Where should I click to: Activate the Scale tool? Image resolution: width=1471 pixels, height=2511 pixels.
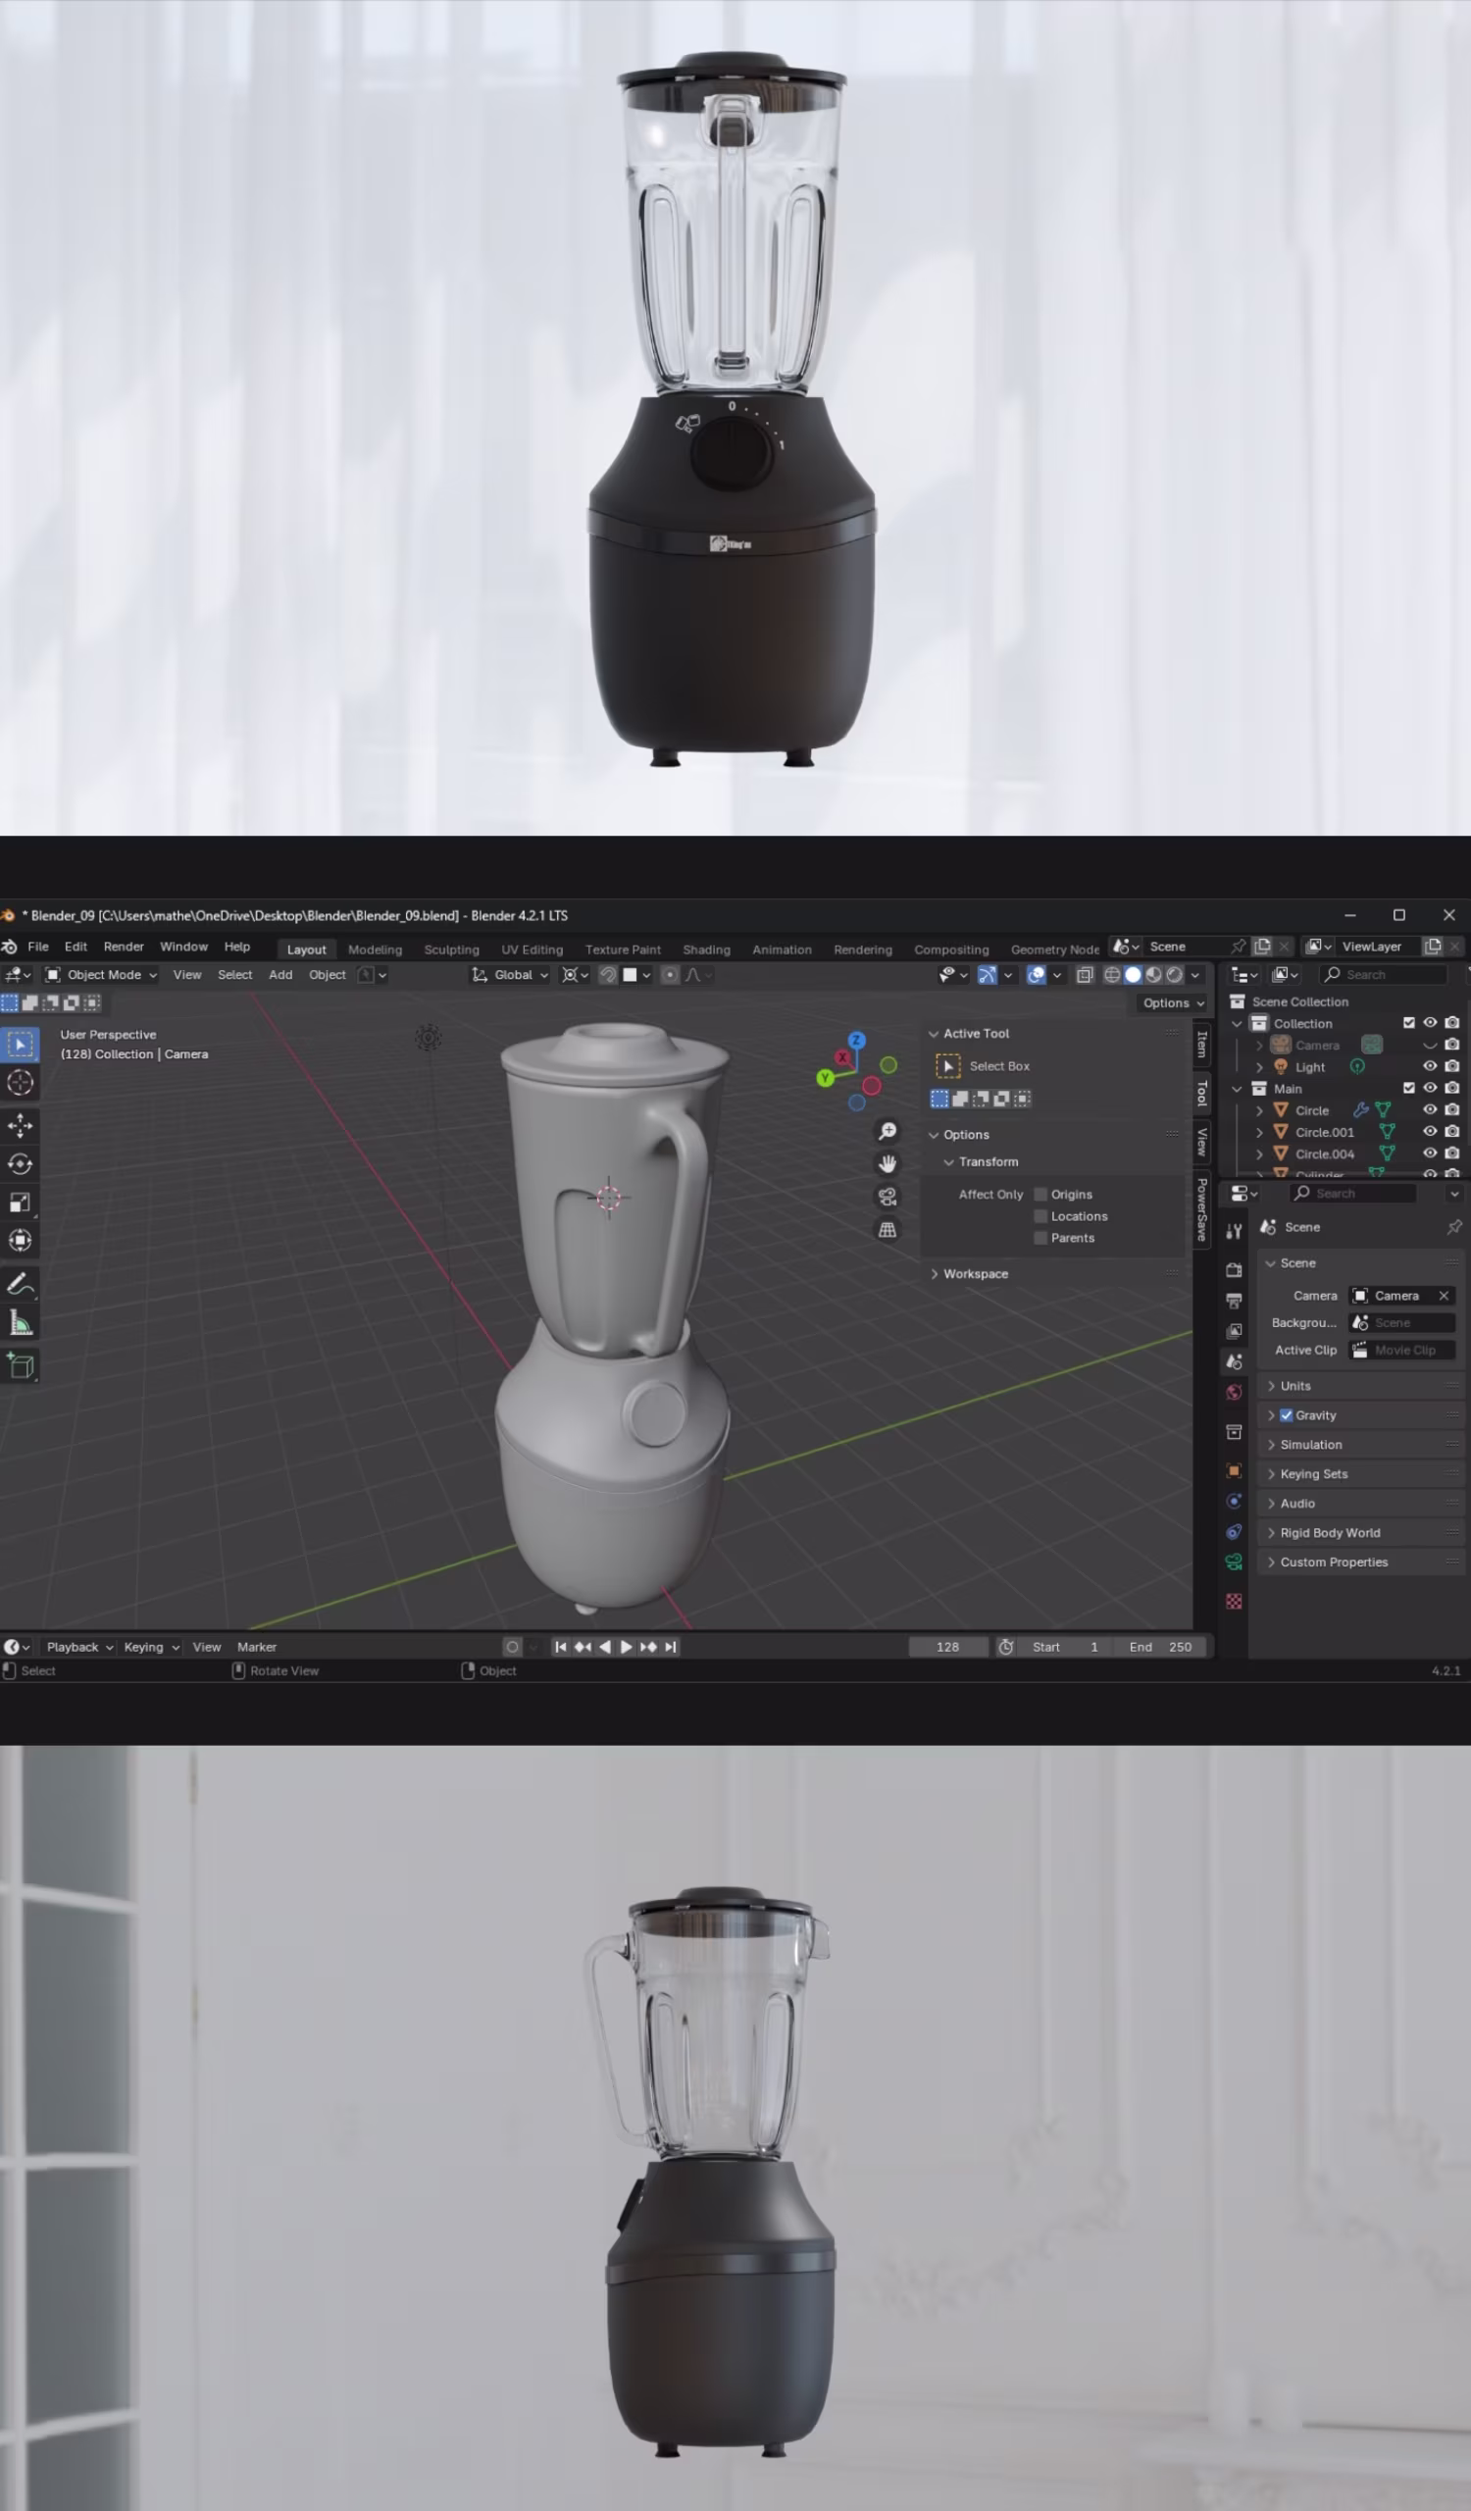click(x=20, y=1203)
